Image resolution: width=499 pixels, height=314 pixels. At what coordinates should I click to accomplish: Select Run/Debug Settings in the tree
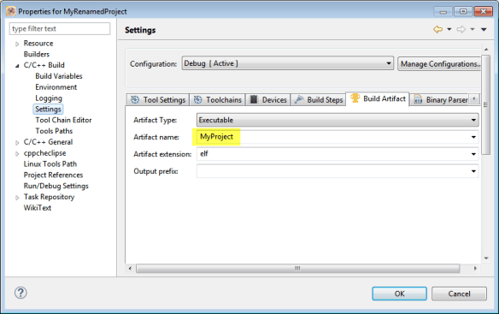[x=56, y=186]
